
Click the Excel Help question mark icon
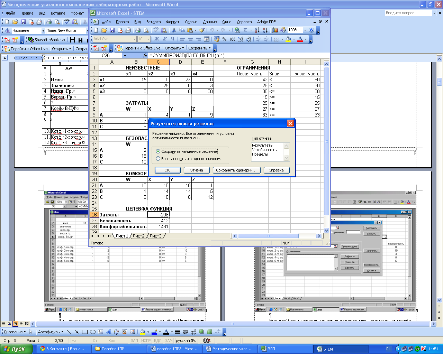tap(311, 30)
